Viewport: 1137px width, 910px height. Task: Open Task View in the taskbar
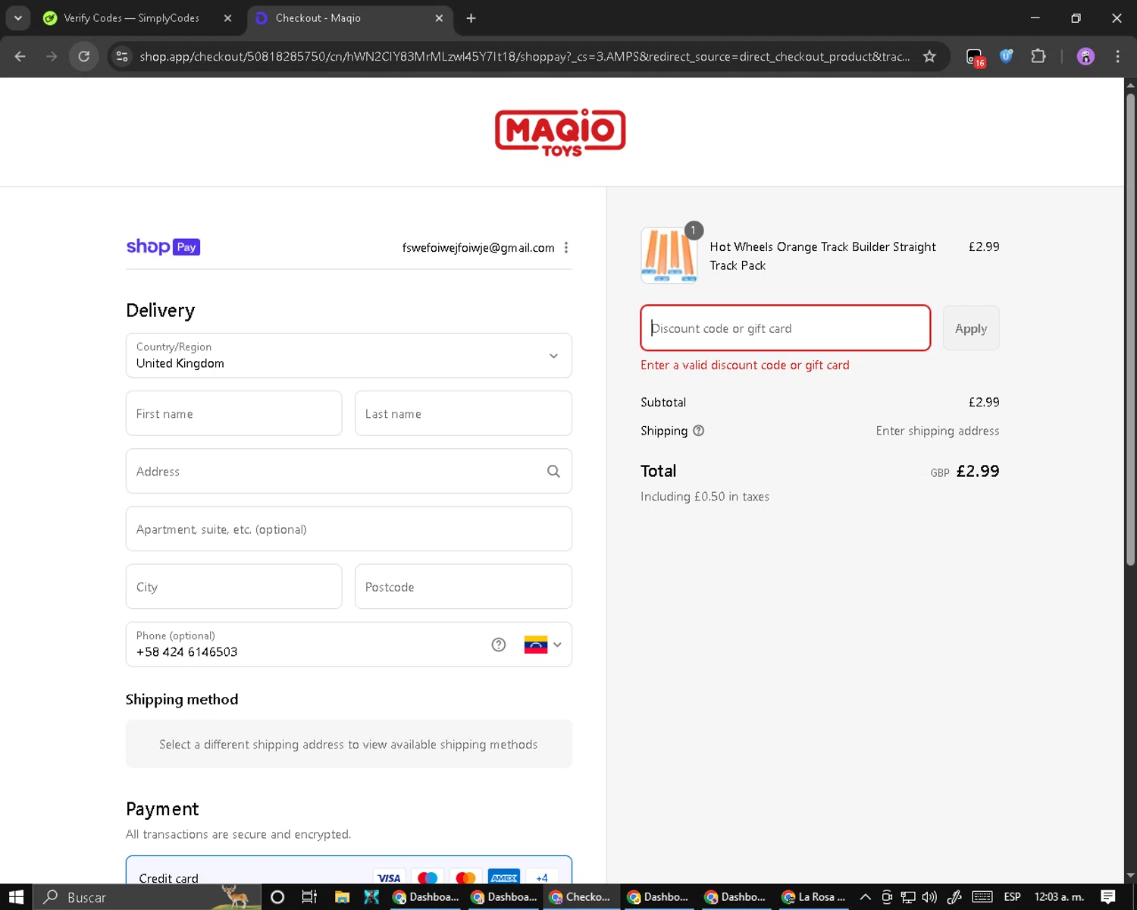[309, 897]
